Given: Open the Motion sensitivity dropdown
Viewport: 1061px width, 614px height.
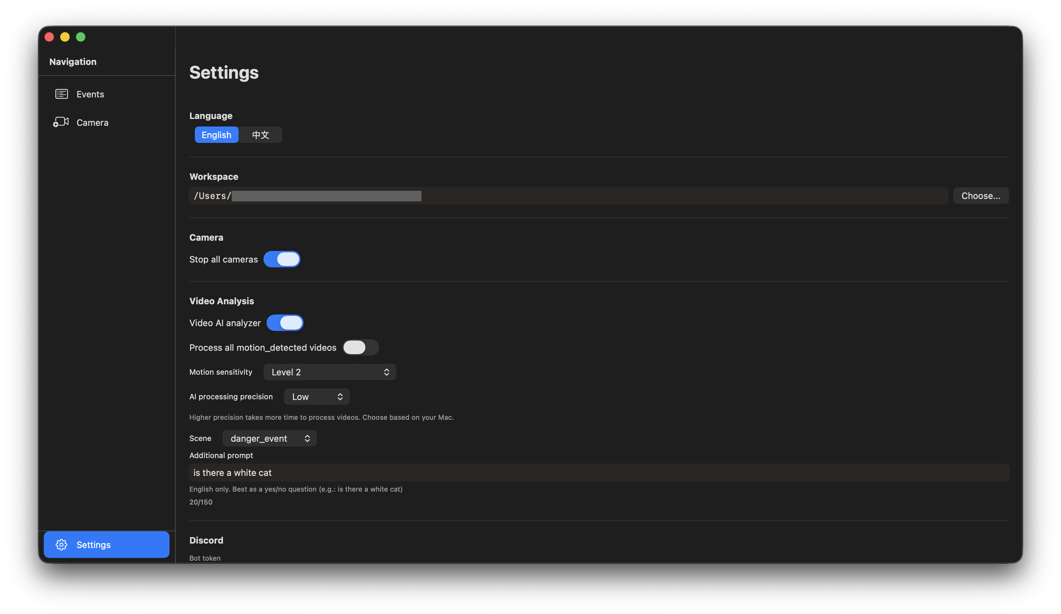Looking at the screenshot, I should pos(329,372).
